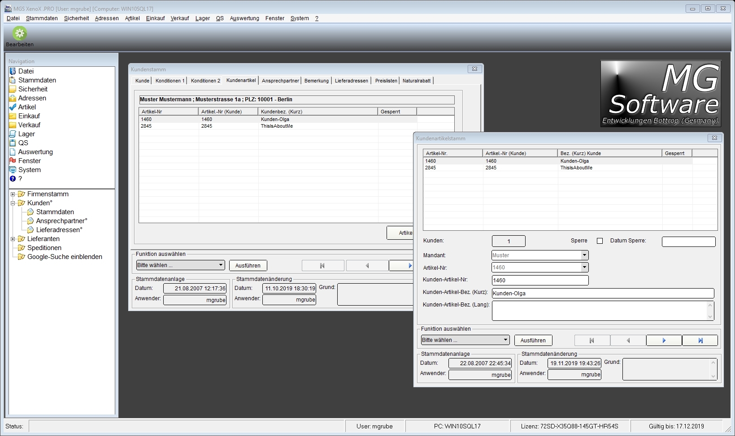Select Stammdaten under Kunden° in tree
This screenshot has height=436, width=735.
coord(55,212)
